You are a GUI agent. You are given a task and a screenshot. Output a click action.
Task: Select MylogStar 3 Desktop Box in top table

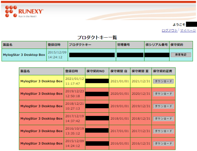click(24, 55)
